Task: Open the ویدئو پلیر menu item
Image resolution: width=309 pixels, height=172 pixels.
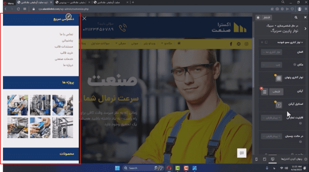Action: [x=149, y=43]
